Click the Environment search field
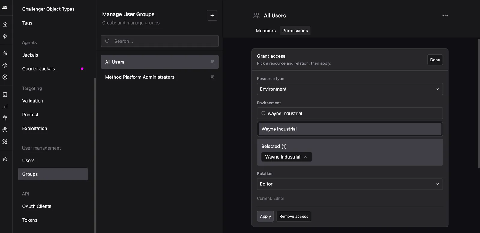 350,113
